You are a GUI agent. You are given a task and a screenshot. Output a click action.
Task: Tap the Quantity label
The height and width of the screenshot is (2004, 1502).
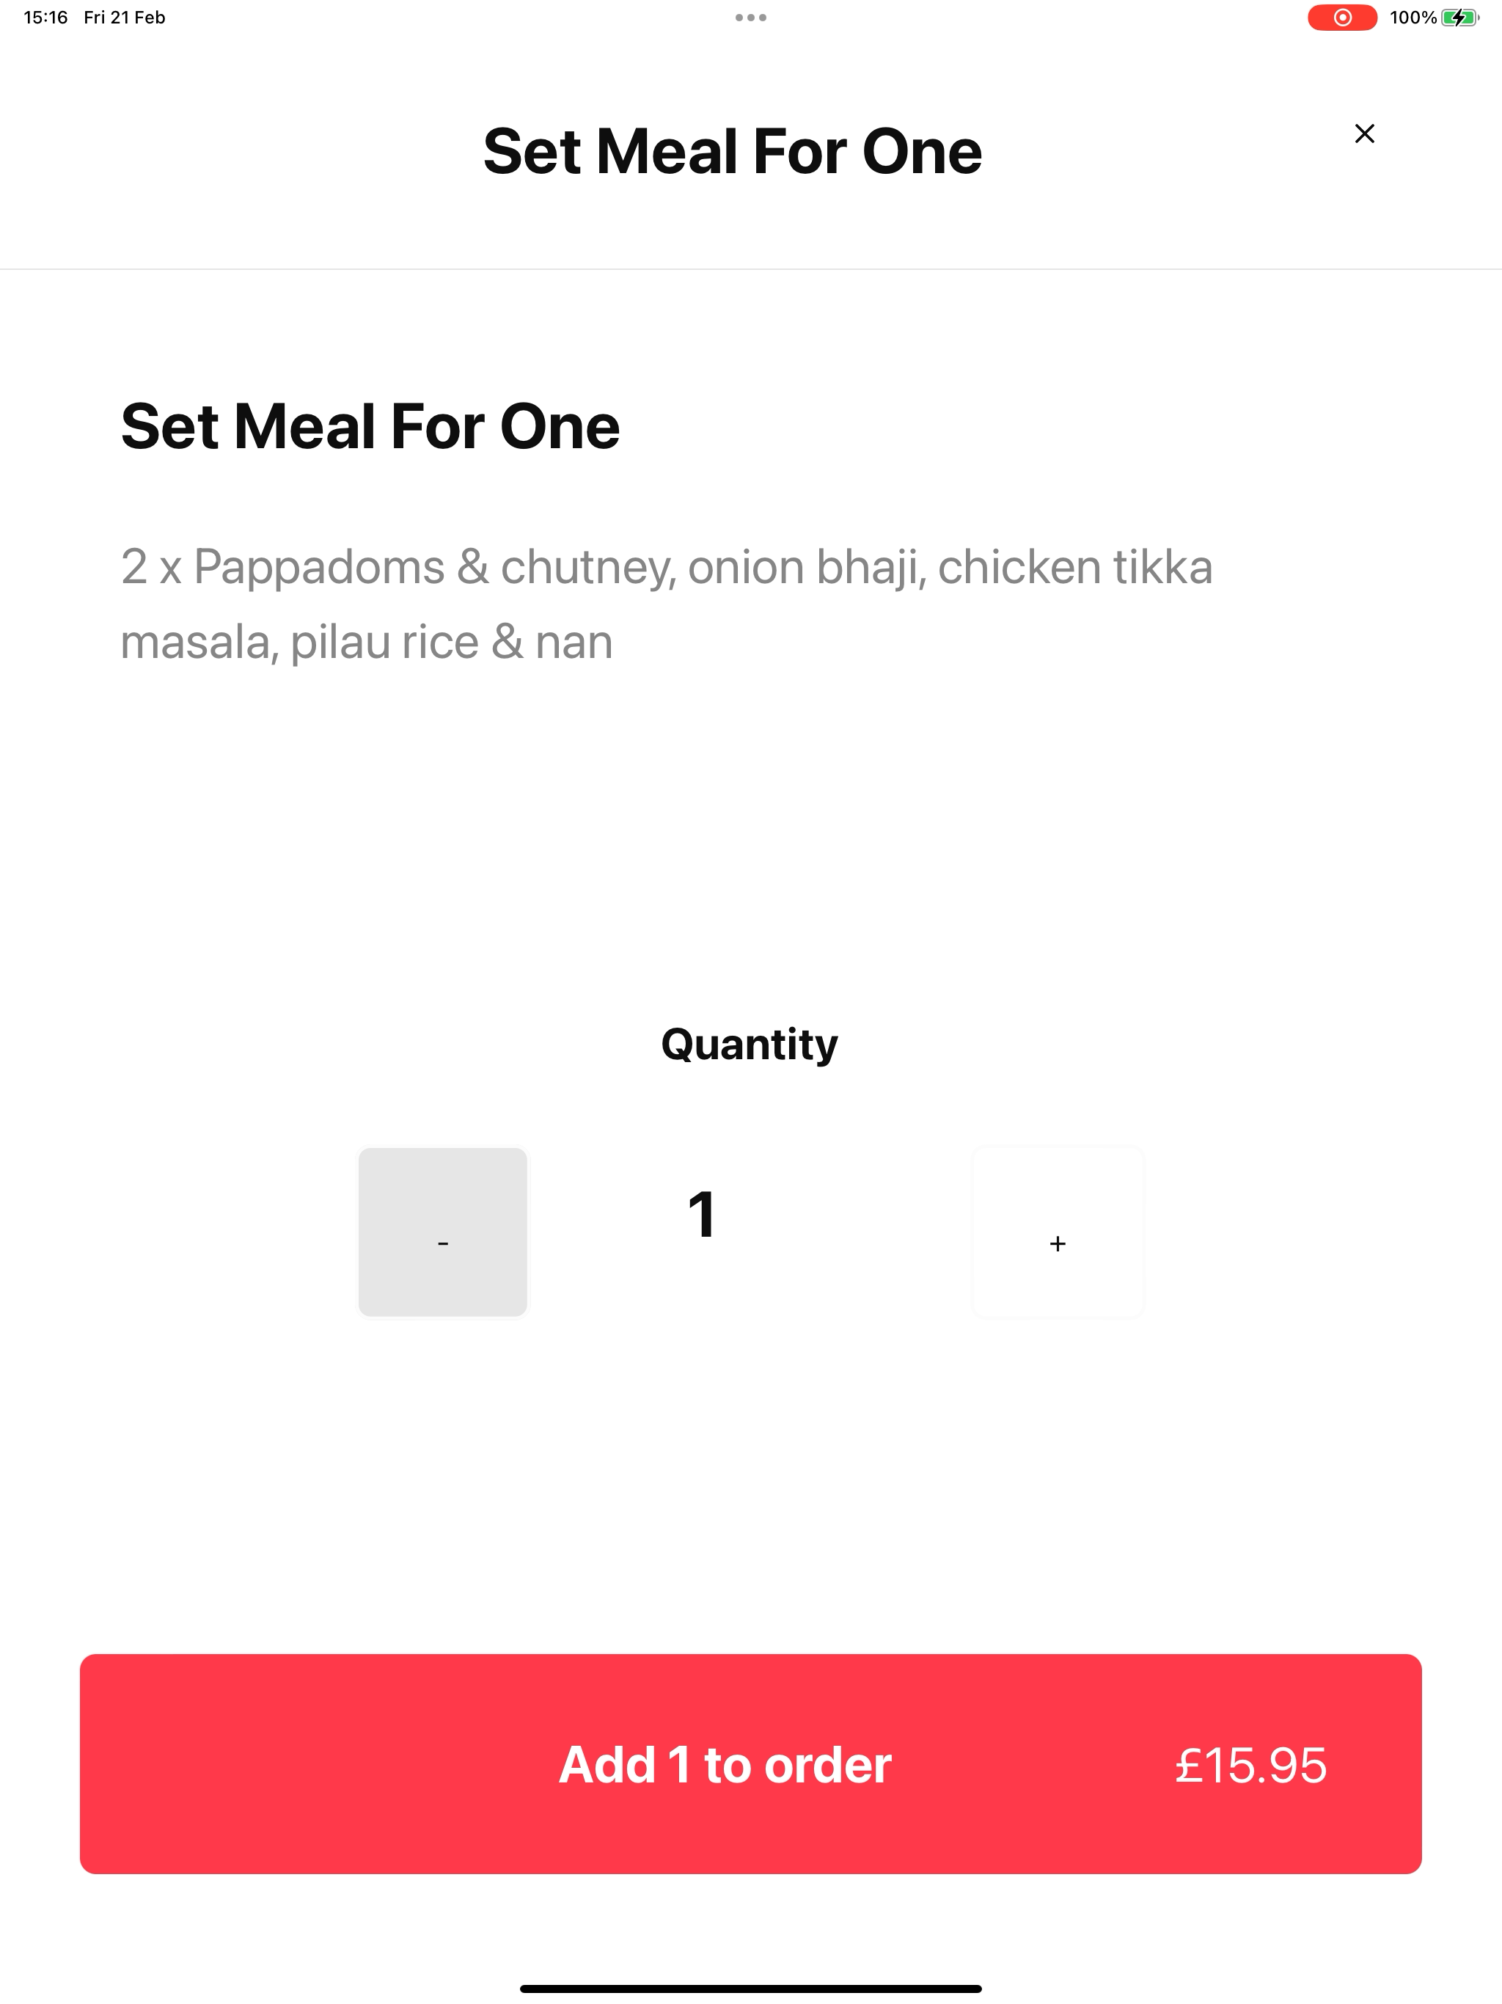(x=750, y=1045)
